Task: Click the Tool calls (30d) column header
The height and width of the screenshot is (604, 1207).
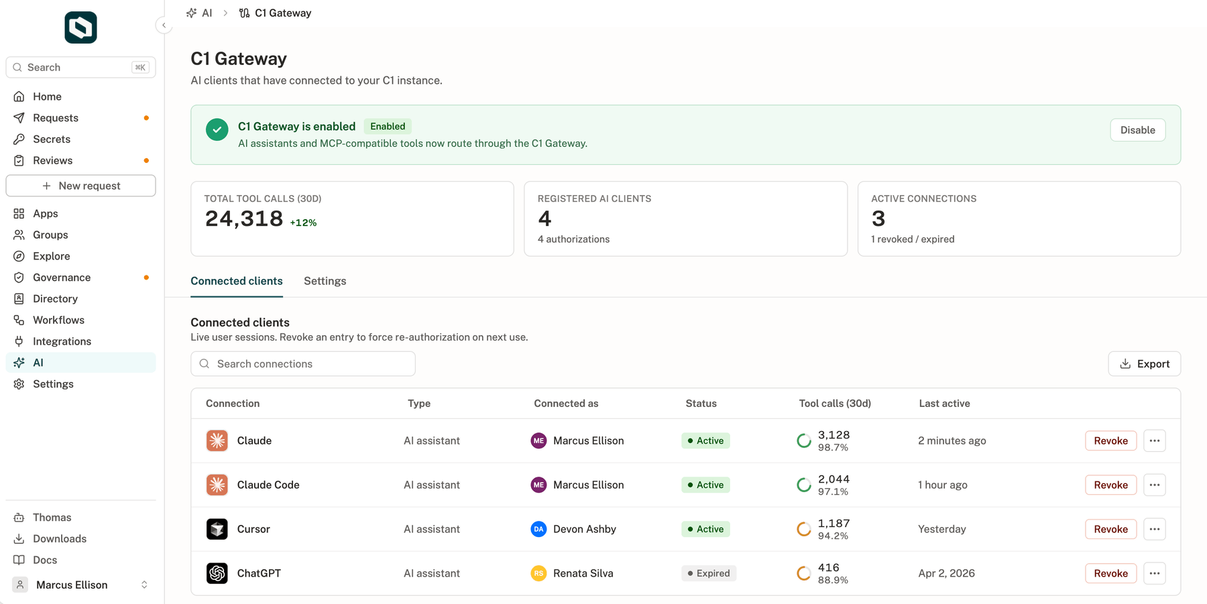Action: tap(835, 404)
